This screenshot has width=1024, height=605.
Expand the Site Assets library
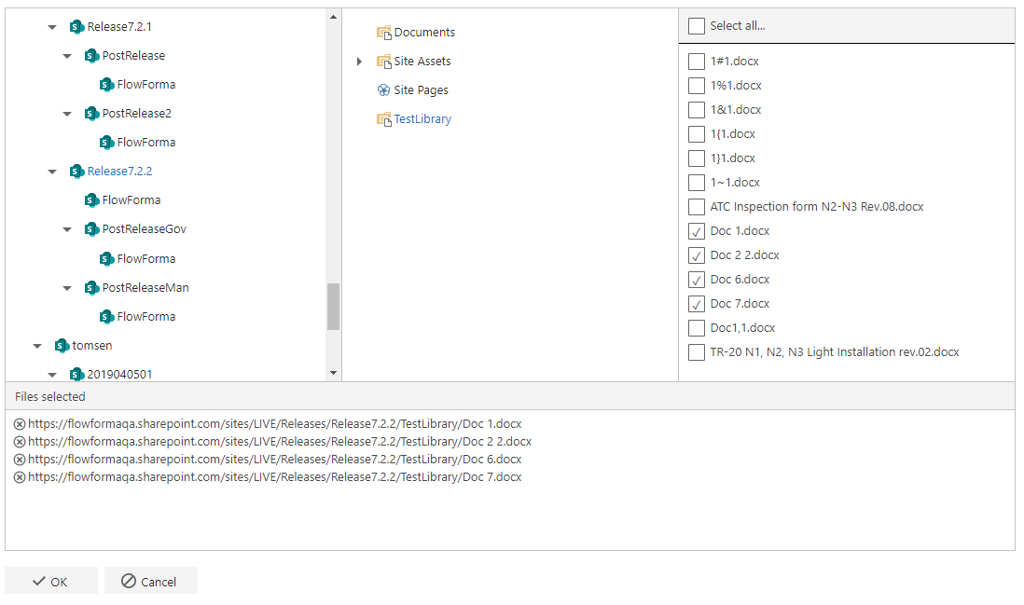(359, 62)
